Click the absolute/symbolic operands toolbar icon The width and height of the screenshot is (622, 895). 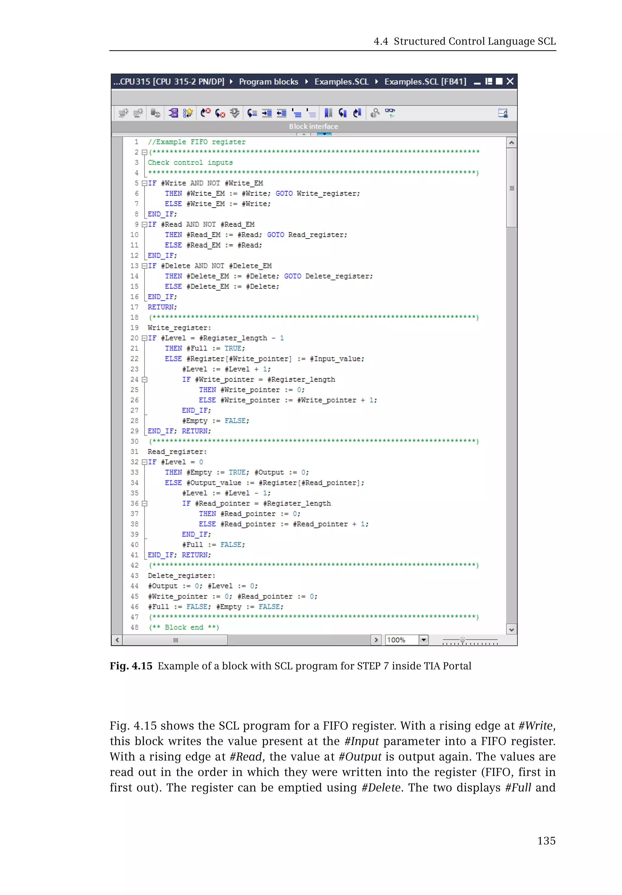click(x=173, y=113)
